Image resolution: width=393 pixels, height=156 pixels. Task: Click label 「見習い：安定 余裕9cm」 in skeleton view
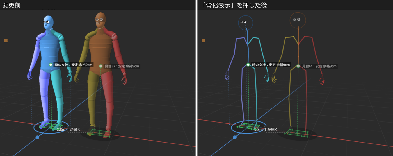click(x=319, y=66)
